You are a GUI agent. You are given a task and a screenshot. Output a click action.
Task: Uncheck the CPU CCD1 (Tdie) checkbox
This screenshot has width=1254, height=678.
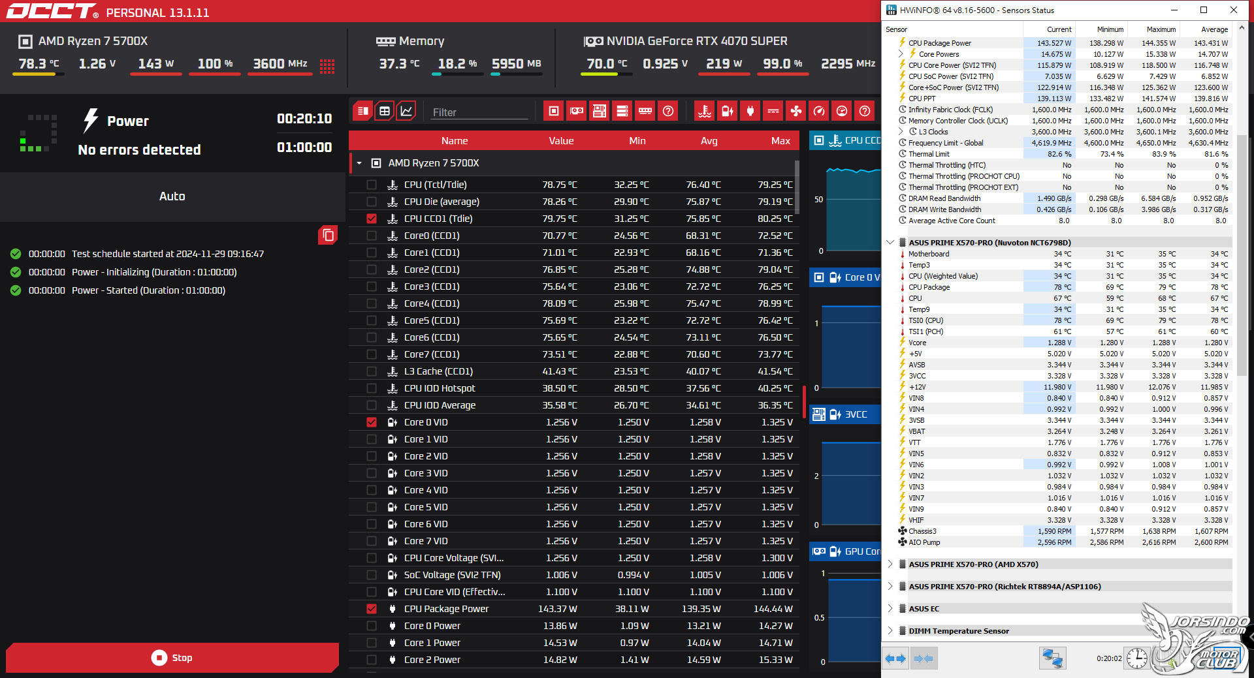372,219
